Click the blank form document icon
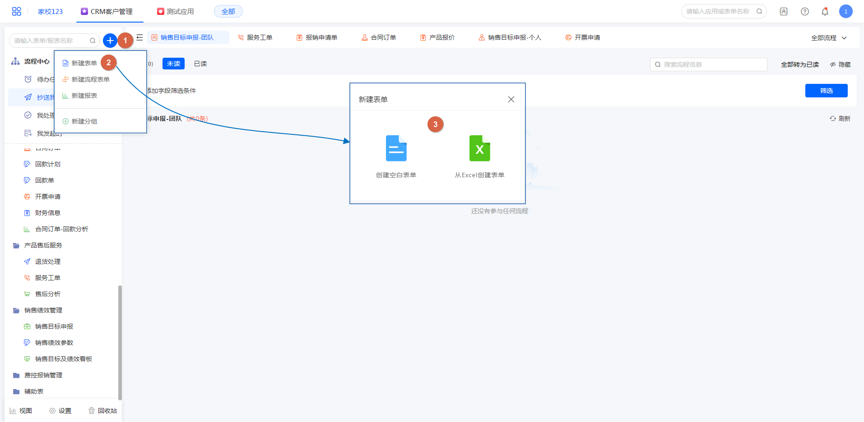The height and width of the screenshot is (422, 864). click(x=396, y=148)
